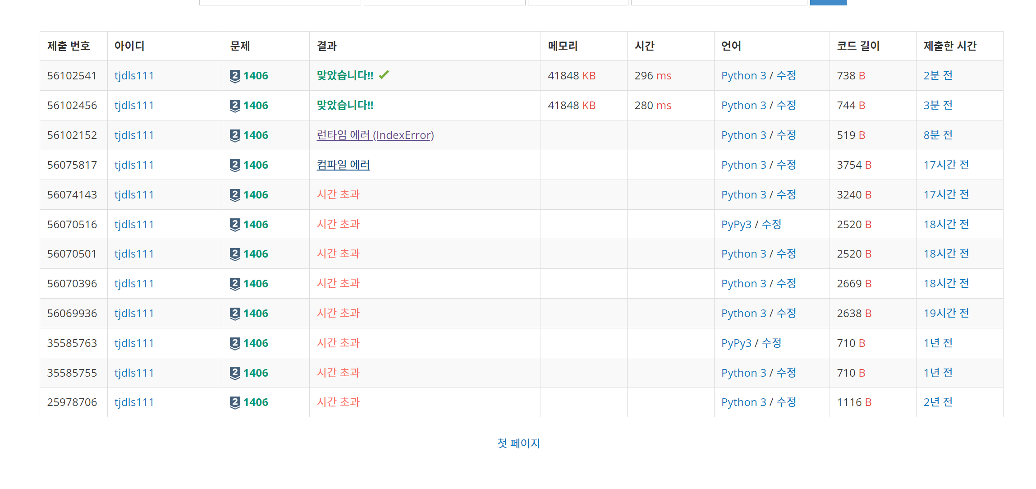The image size is (1036, 489).
Task: Click tier badge icon in row 25978706
Action: pos(235,402)
